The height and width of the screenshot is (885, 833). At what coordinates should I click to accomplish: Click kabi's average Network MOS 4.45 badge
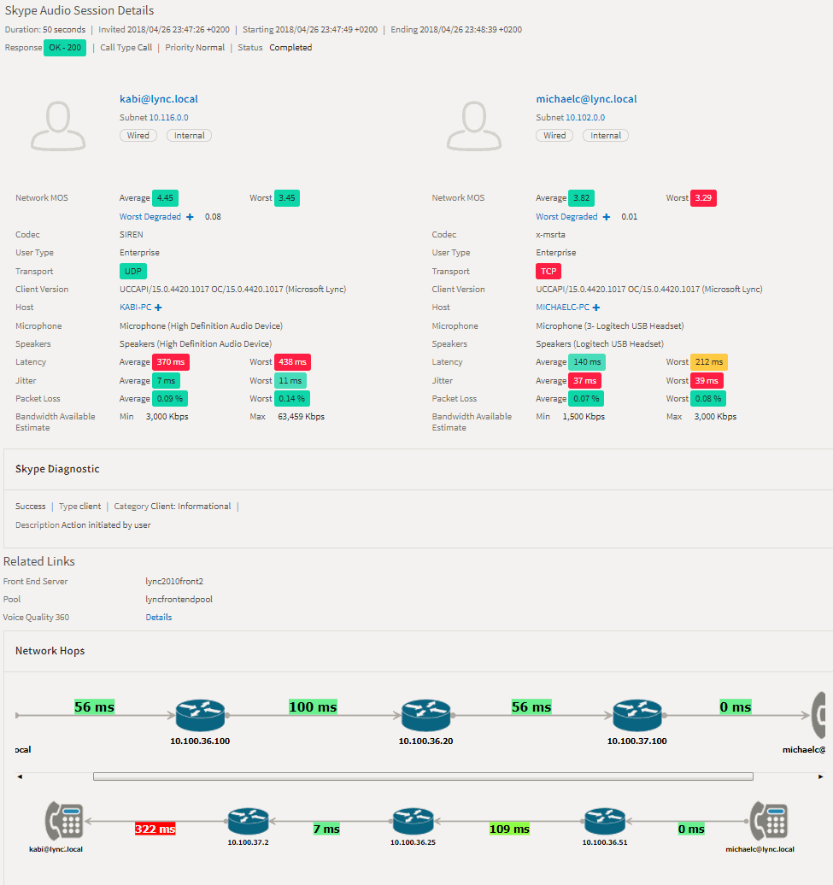166,198
